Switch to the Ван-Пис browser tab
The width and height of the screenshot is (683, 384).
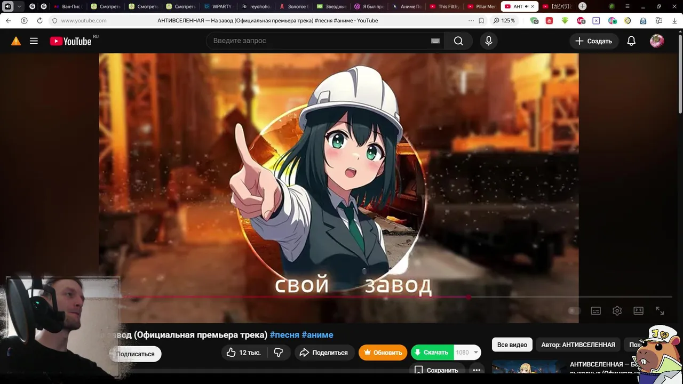click(68, 6)
